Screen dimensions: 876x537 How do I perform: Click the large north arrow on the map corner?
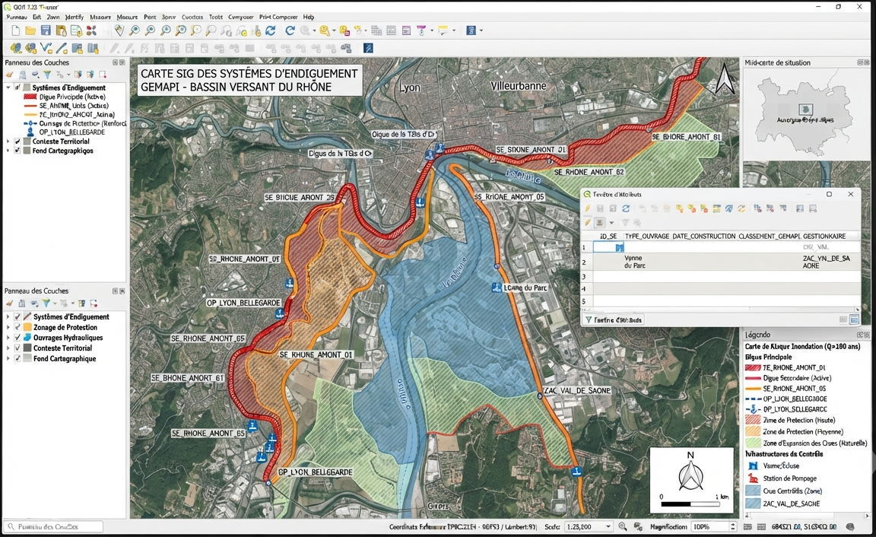[x=725, y=78]
